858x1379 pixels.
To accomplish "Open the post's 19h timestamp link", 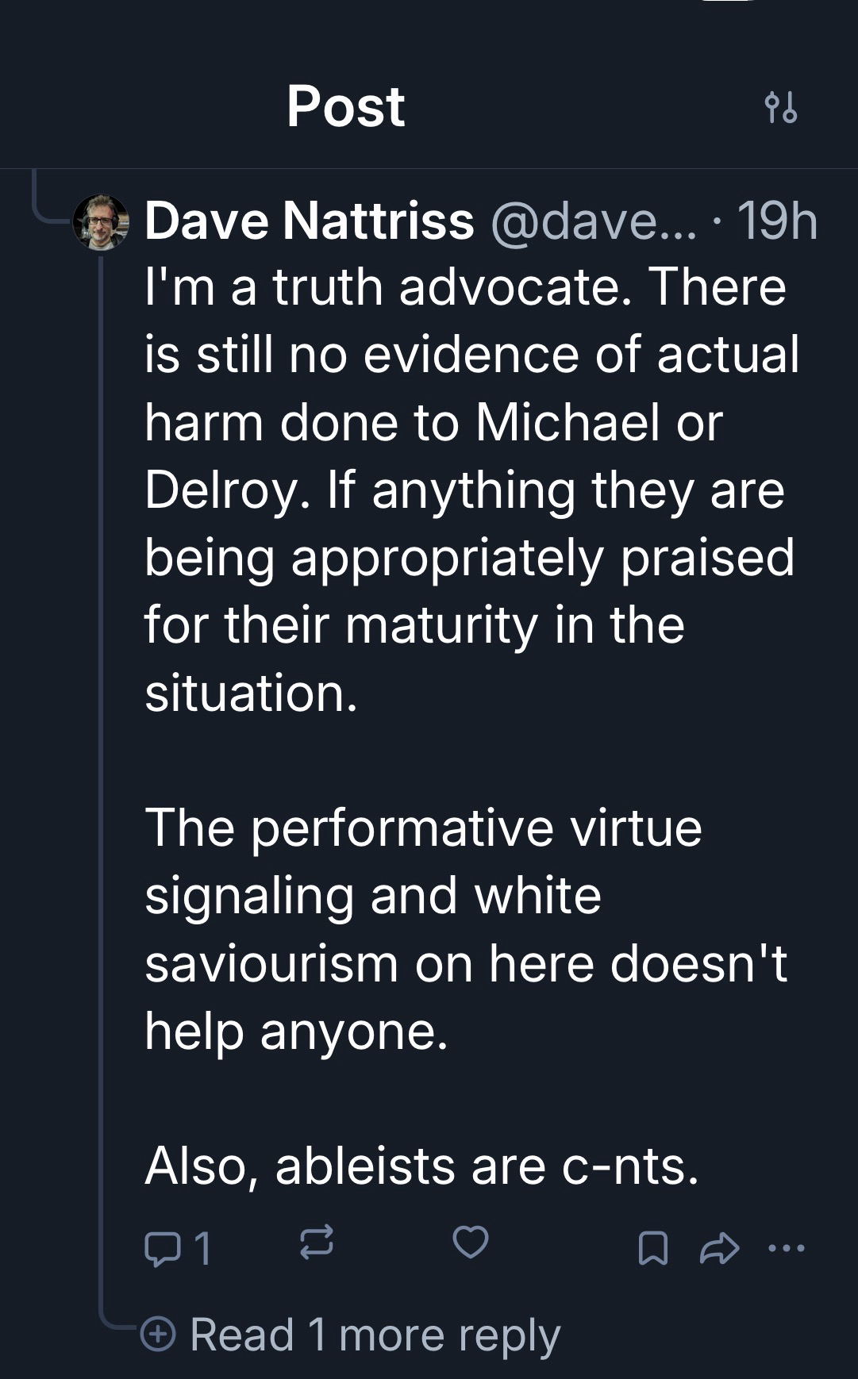I will pyautogui.click(x=777, y=221).
